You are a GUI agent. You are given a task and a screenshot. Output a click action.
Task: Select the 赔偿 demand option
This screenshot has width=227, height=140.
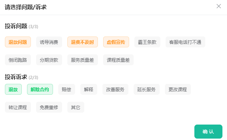[67, 89]
